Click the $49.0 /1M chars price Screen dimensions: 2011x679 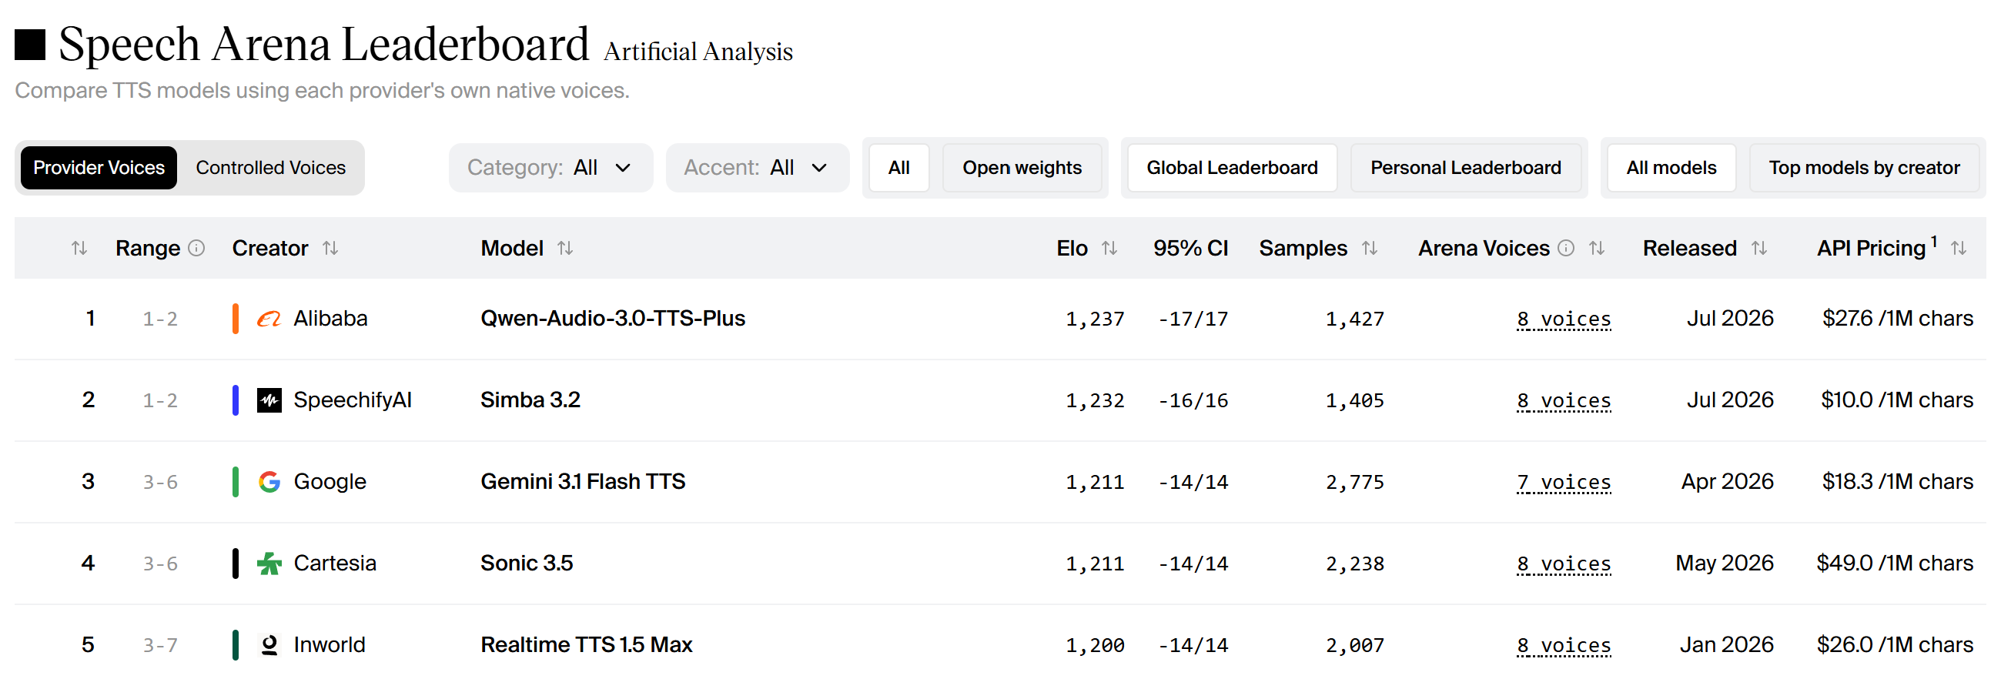pyautogui.click(x=1895, y=564)
